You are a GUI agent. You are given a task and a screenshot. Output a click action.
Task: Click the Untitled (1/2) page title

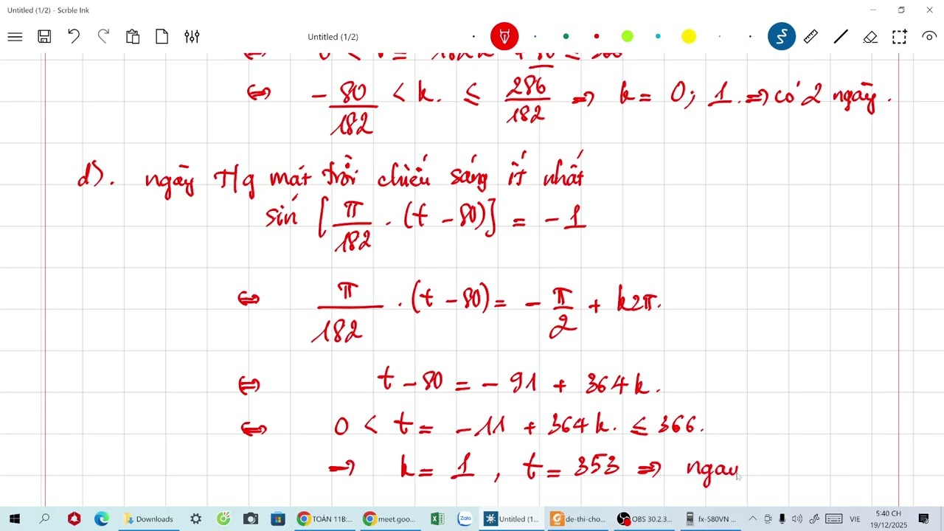pos(333,37)
